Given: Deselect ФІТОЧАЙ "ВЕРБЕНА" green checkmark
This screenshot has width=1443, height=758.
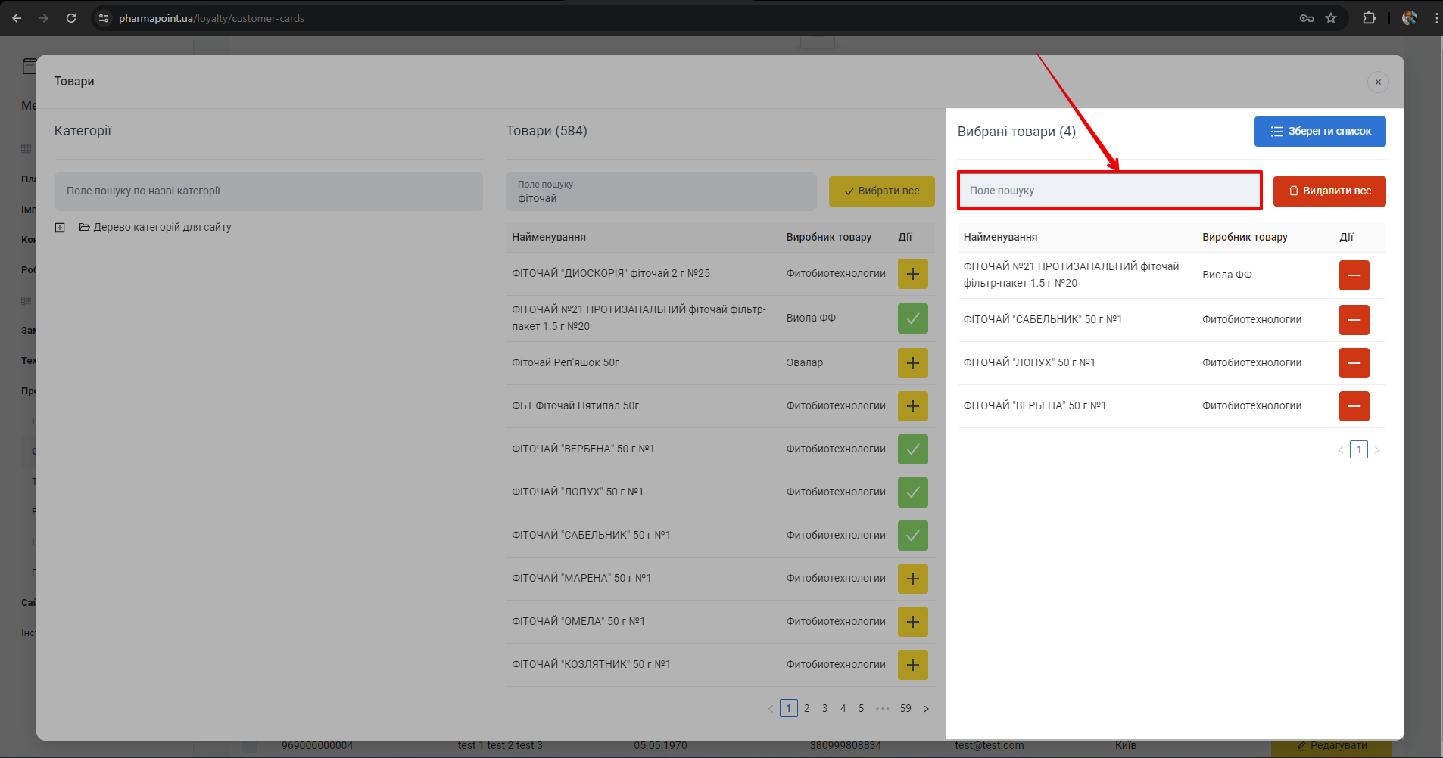Looking at the screenshot, I should [x=912, y=449].
